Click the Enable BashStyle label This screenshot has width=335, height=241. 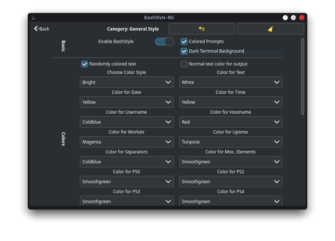(116, 42)
